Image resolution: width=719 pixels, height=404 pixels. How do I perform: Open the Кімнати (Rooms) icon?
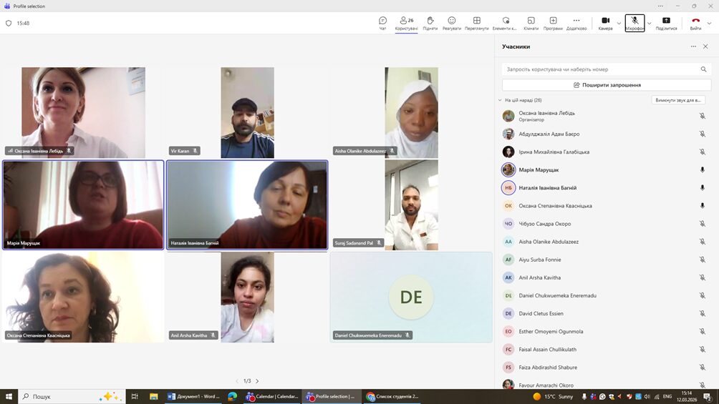point(531,21)
